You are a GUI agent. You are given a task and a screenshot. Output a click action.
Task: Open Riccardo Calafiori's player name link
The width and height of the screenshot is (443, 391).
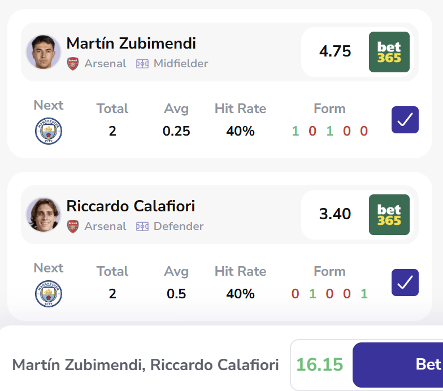pos(131,206)
